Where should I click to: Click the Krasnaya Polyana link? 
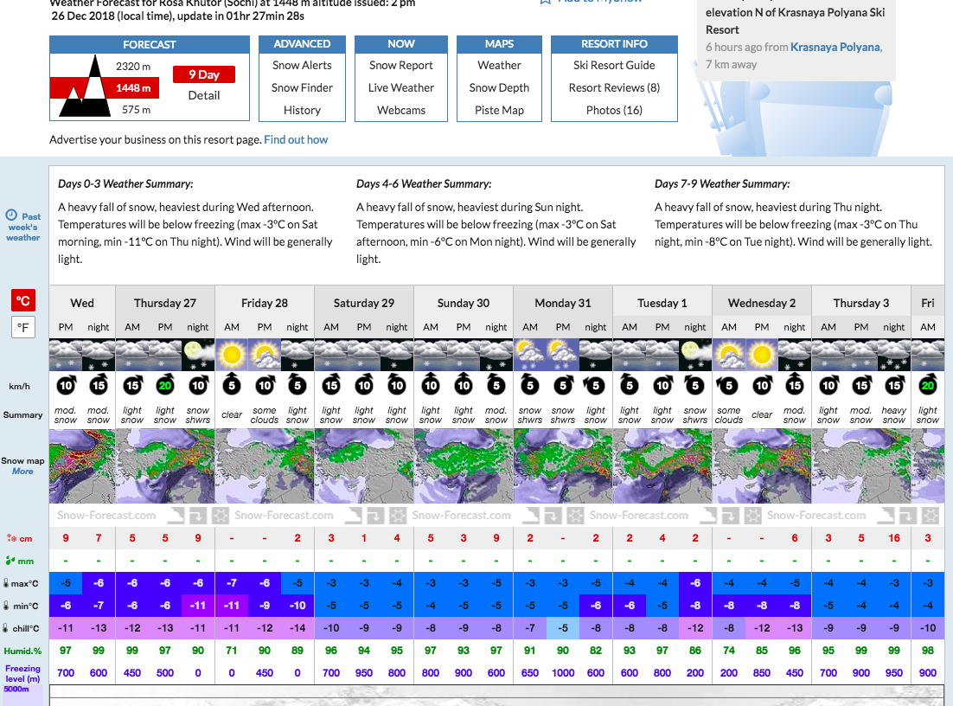click(835, 47)
